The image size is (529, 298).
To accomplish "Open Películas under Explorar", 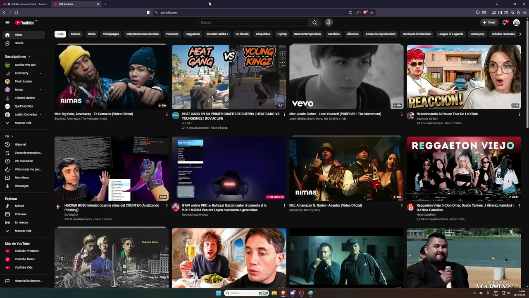I will [x=24, y=214].
